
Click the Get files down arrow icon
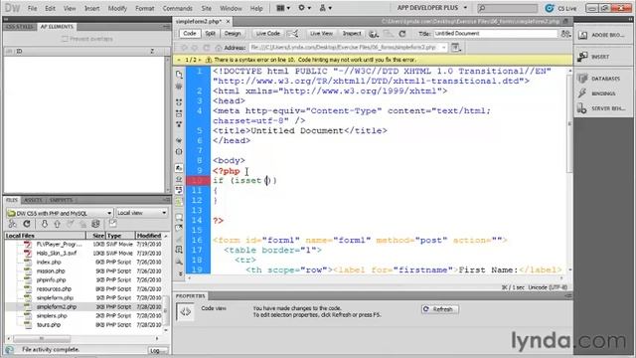click(x=44, y=224)
